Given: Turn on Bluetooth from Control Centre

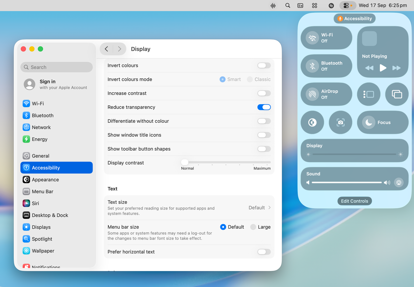Looking at the screenshot, I should [326, 66].
